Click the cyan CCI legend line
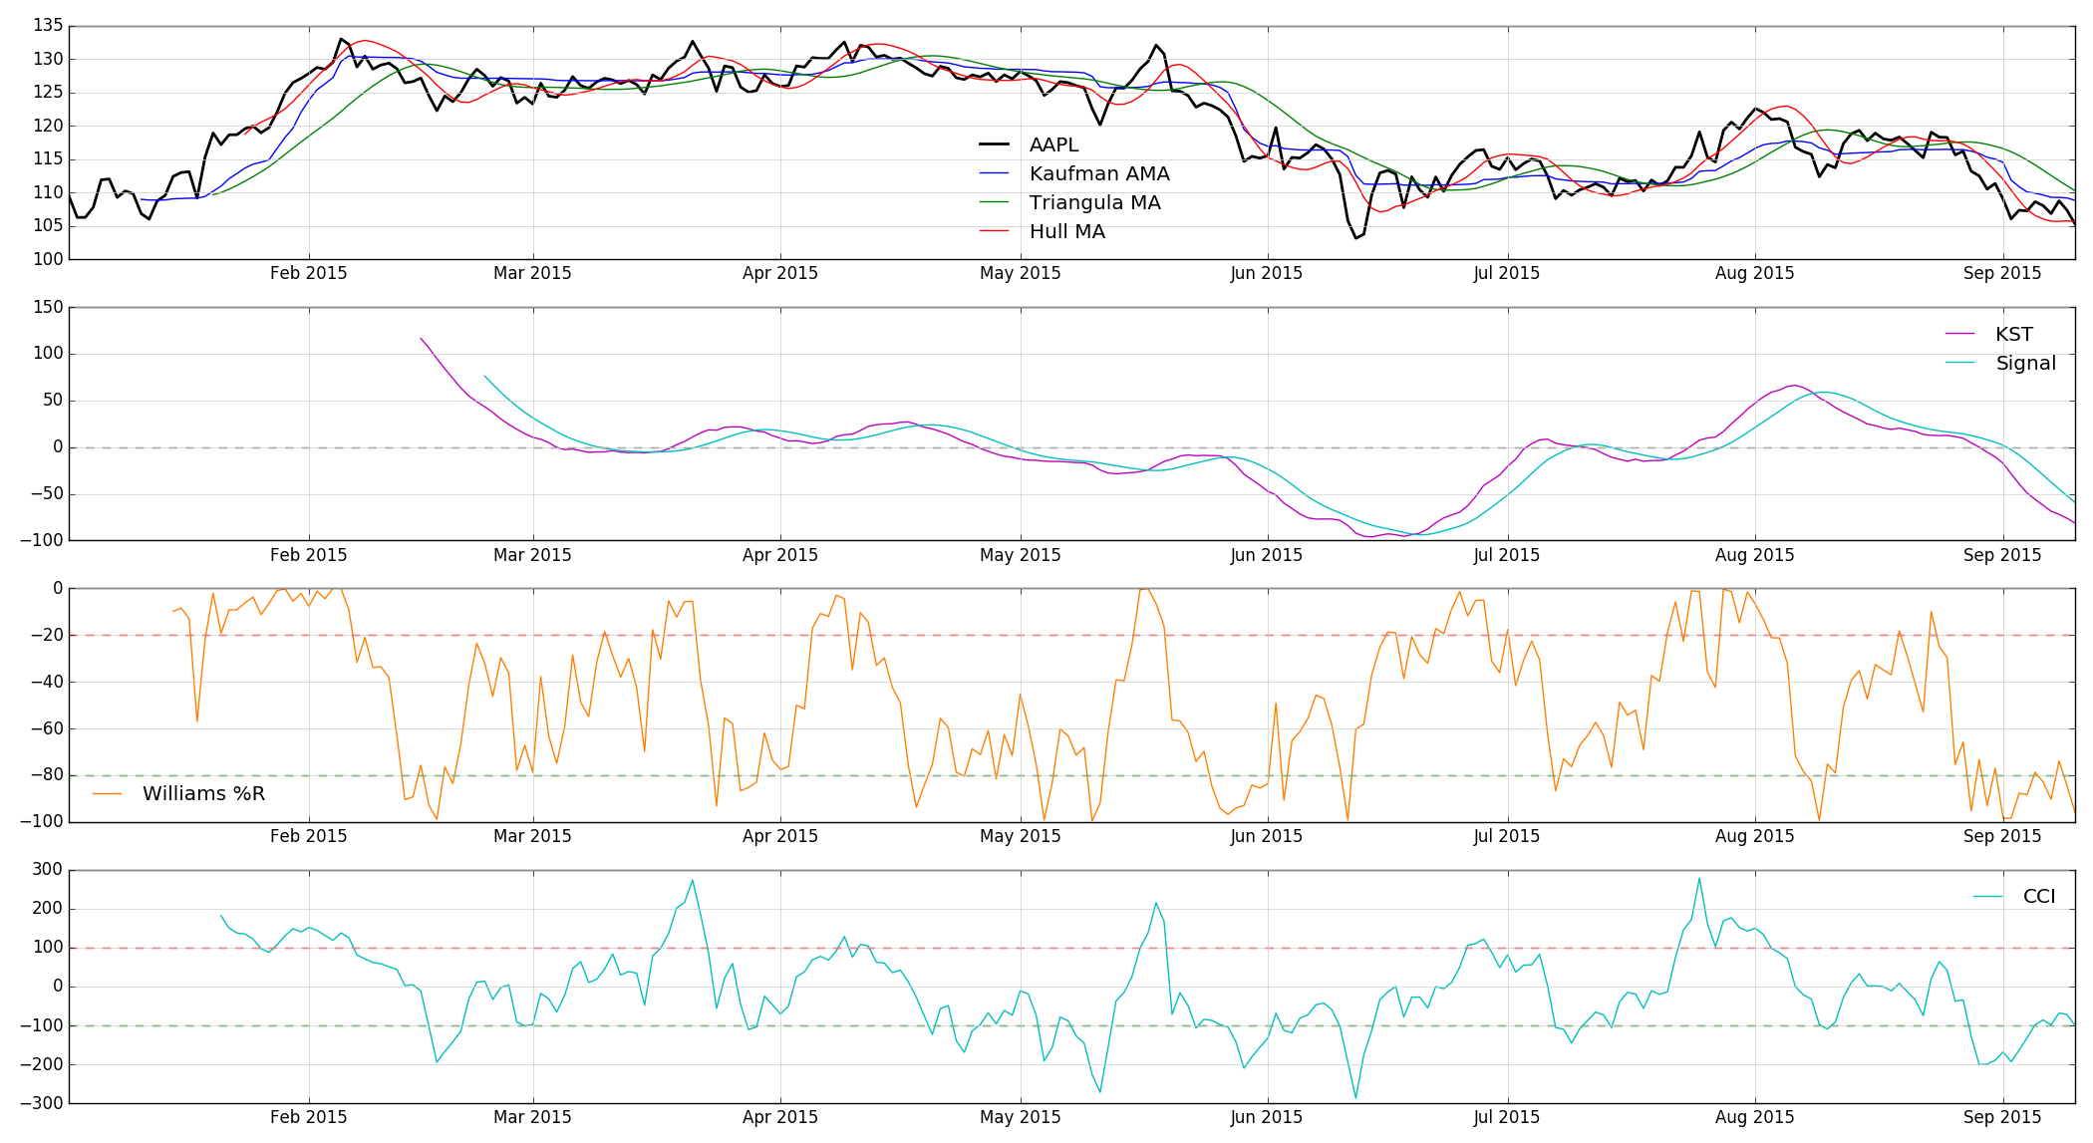Viewport: 2093px width, 1143px height. coord(1987,897)
